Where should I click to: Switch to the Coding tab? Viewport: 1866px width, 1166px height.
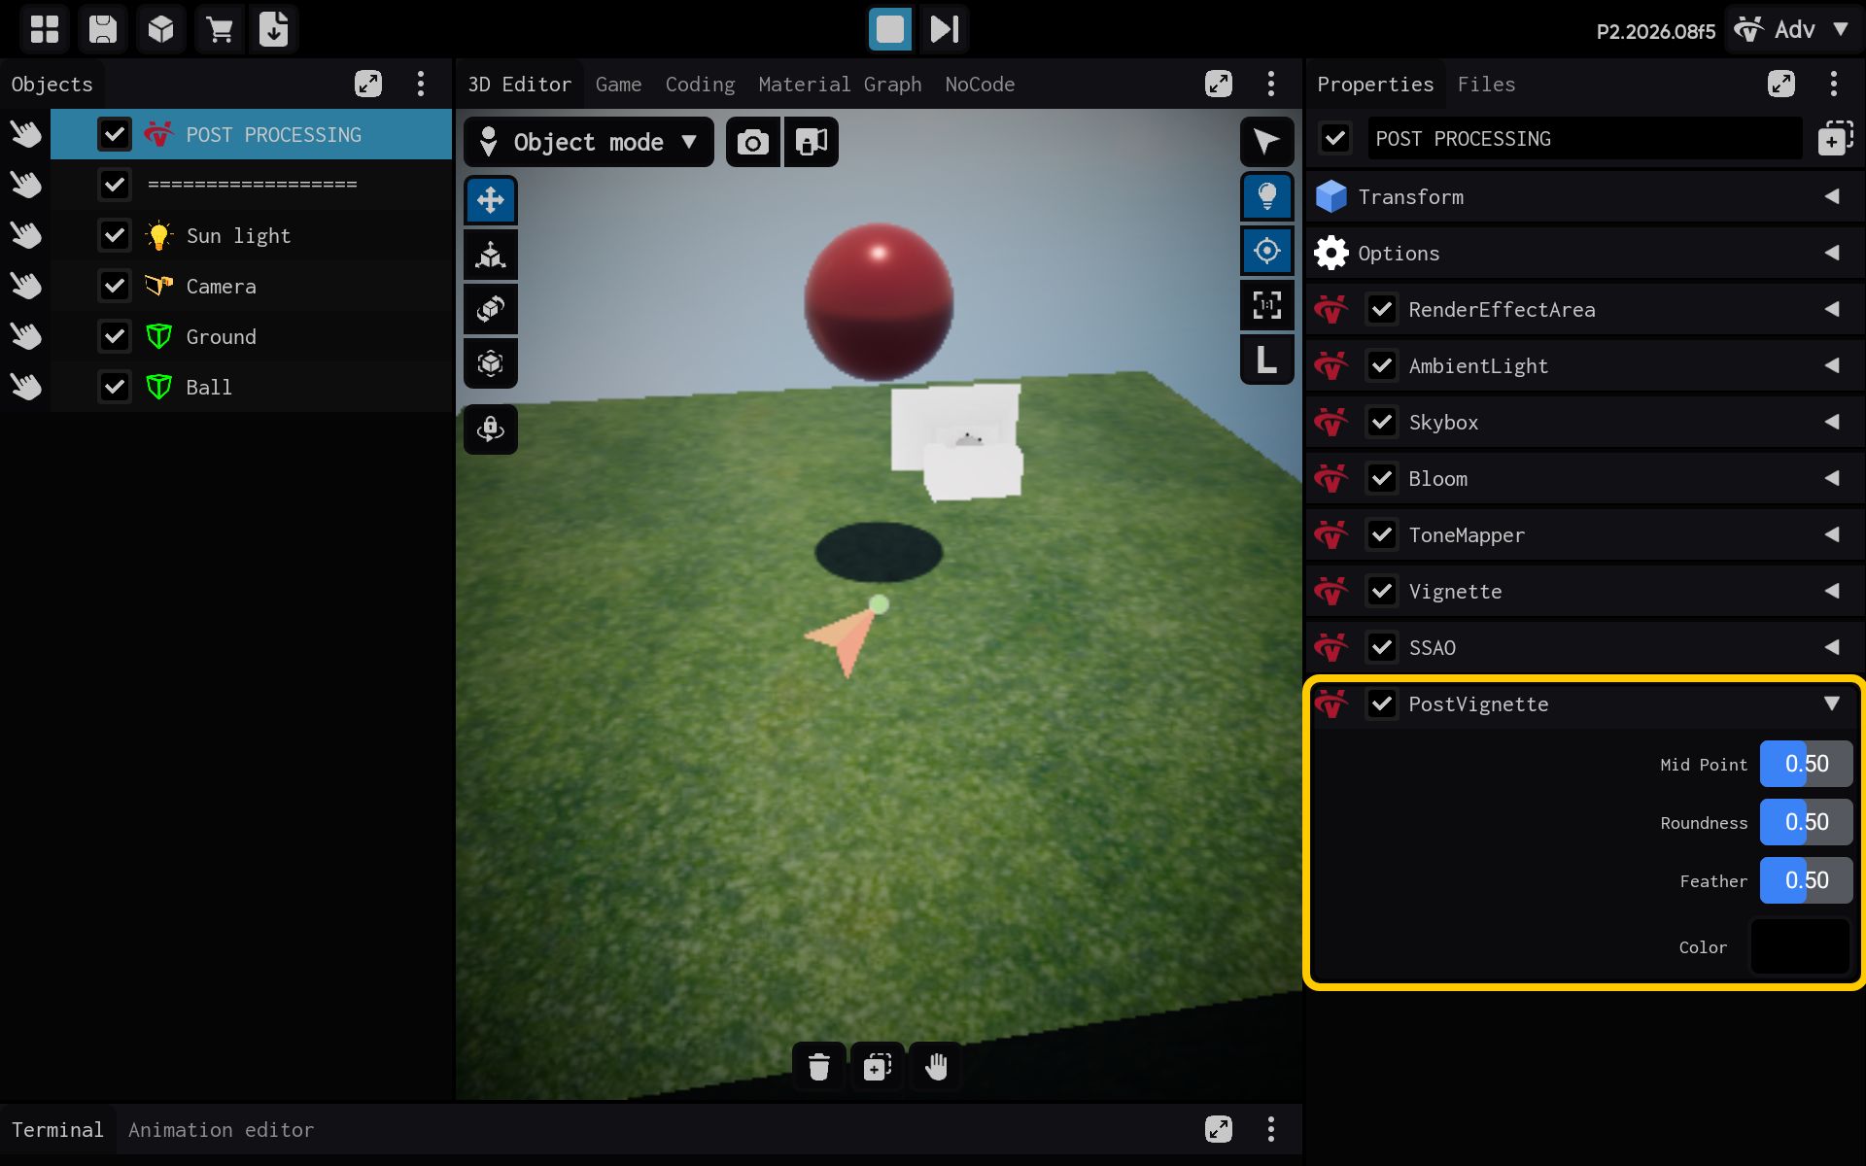click(700, 85)
